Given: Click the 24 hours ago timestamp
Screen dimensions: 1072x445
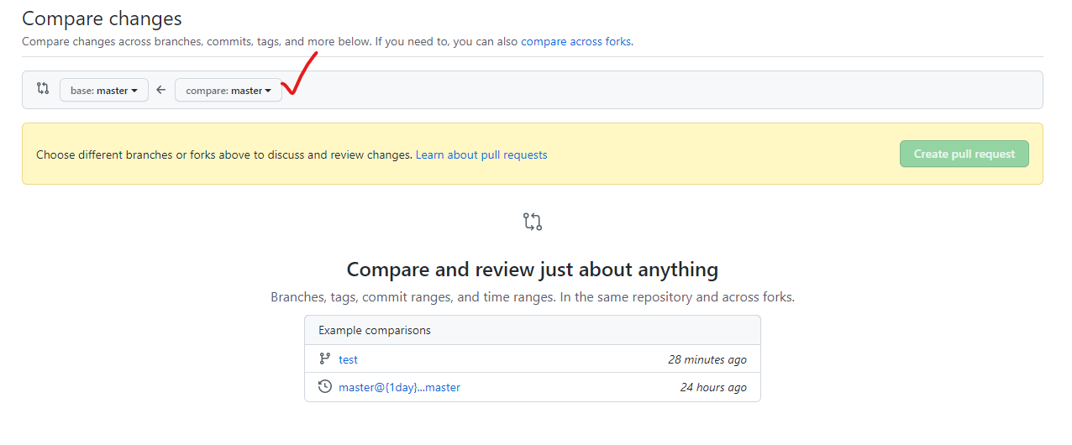Looking at the screenshot, I should tap(713, 387).
